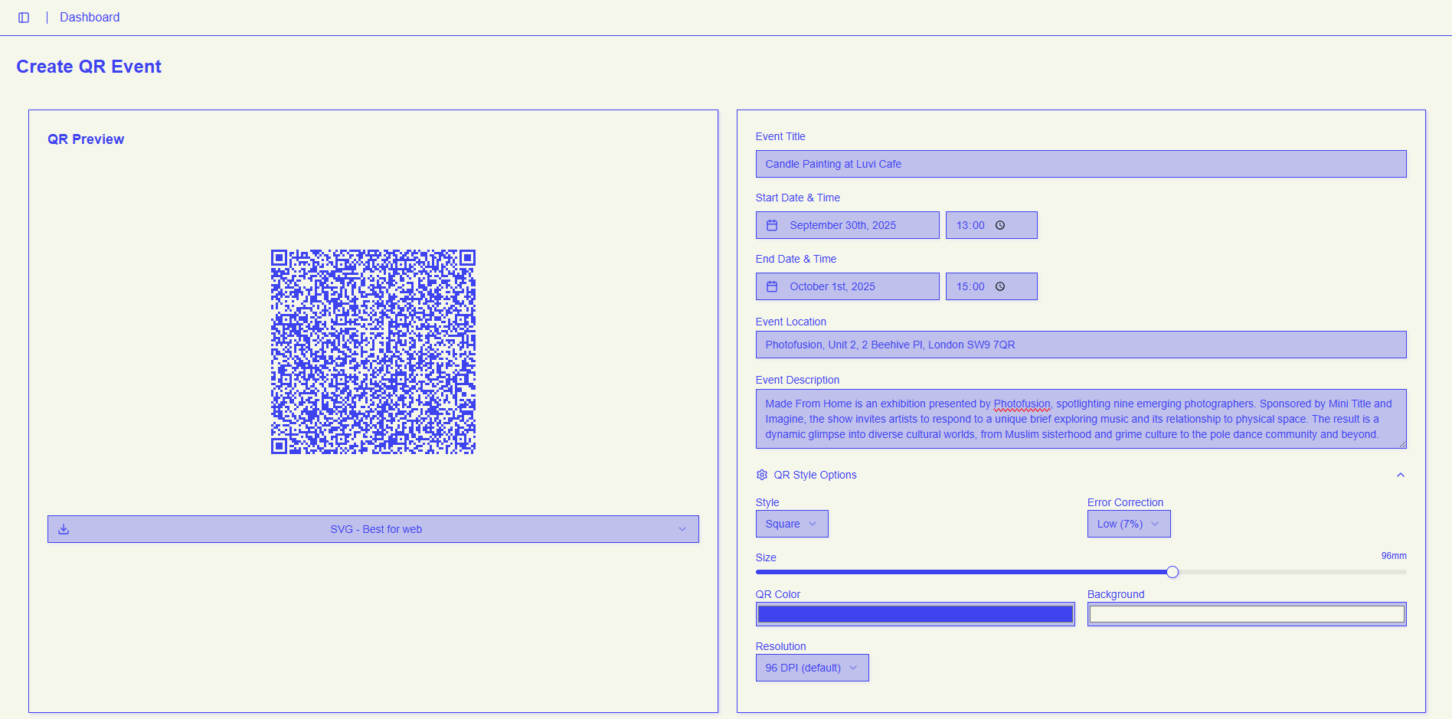Click the QR Preview heading
1452x719 pixels.
pos(86,139)
